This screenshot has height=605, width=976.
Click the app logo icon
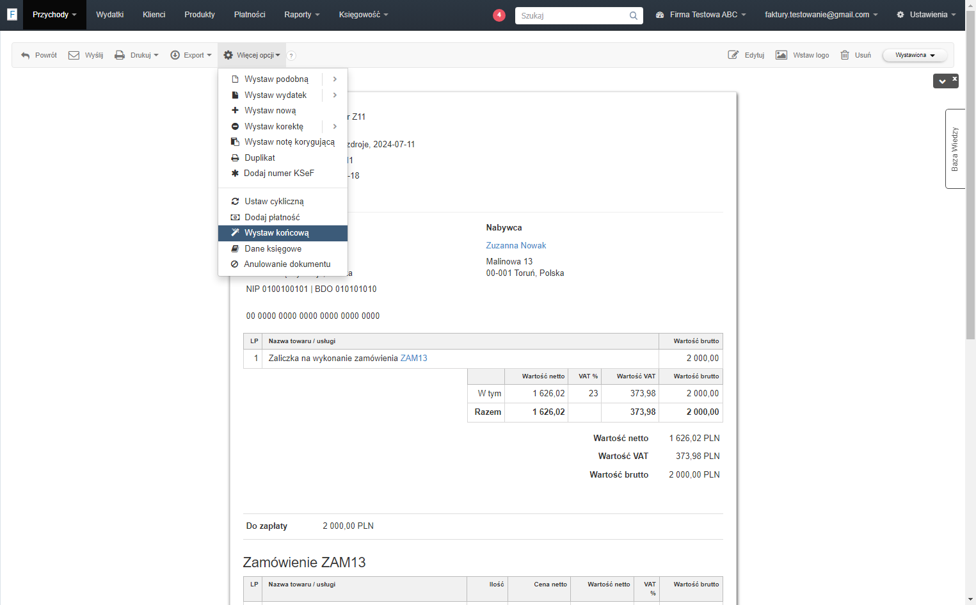tap(12, 14)
